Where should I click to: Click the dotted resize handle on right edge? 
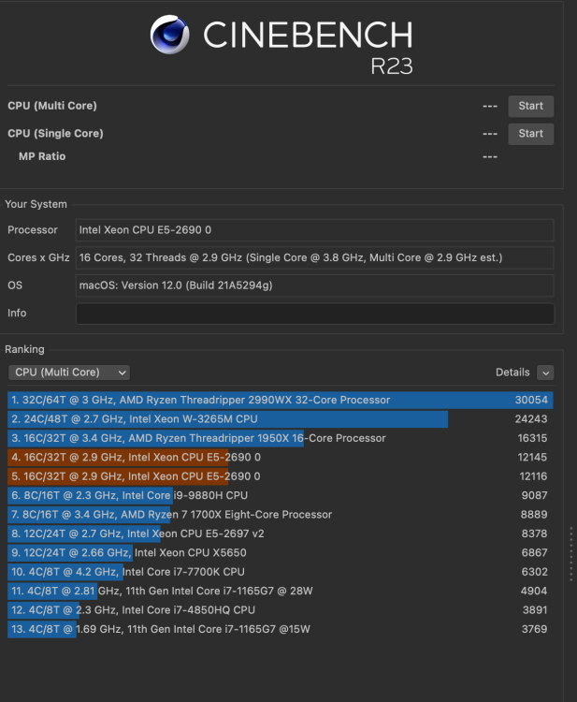571,554
